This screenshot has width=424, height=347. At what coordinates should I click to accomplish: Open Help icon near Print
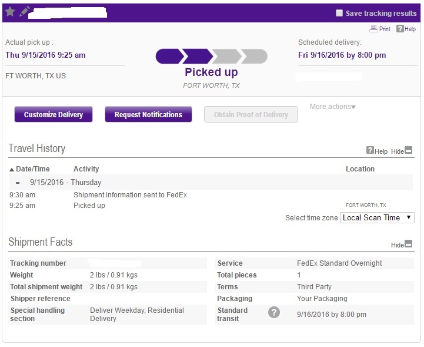tap(400, 29)
